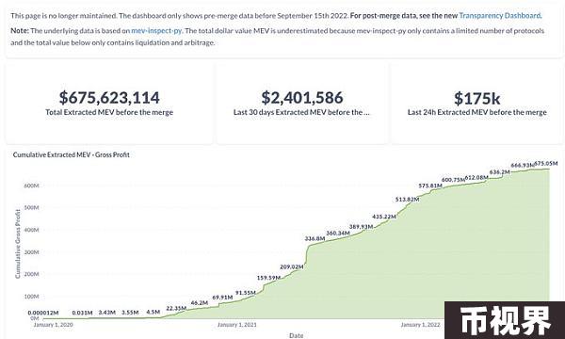Open the mev-inspect-py link
The image size is (565, 339).
(156, 31)
